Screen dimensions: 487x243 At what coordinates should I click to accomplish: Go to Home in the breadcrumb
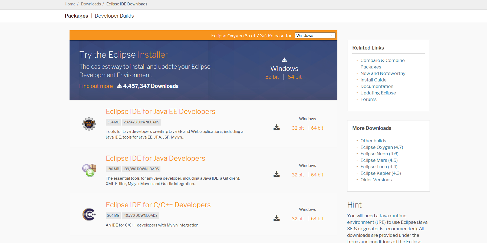pos(70,4)
